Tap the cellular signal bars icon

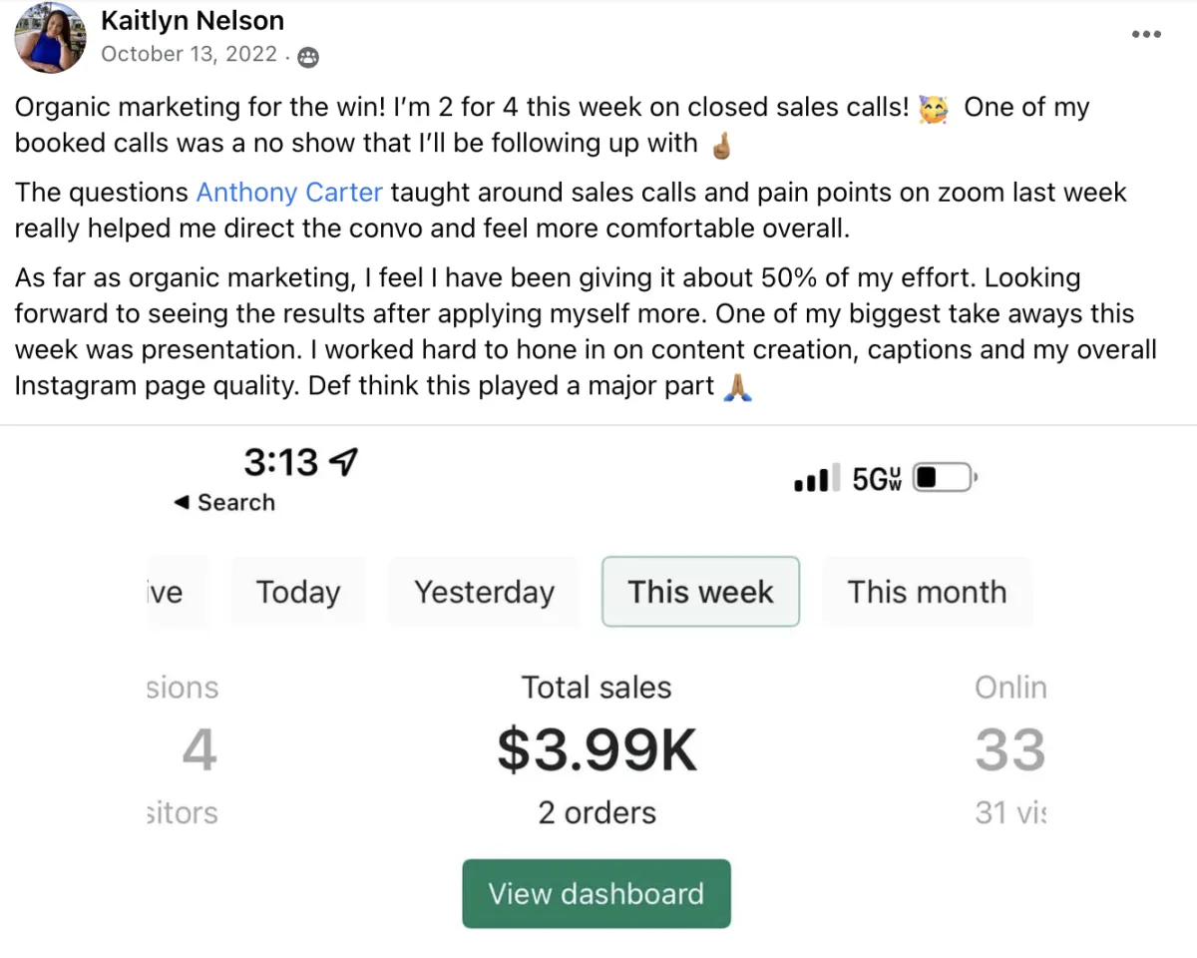click(811, 481)
